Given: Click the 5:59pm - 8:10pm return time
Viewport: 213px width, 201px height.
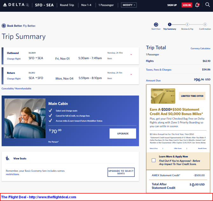Looking at the screenshot, I should point(90,78).
